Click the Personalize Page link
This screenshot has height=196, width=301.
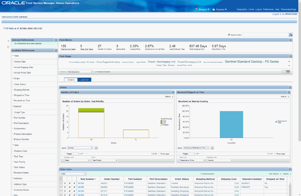288,9
